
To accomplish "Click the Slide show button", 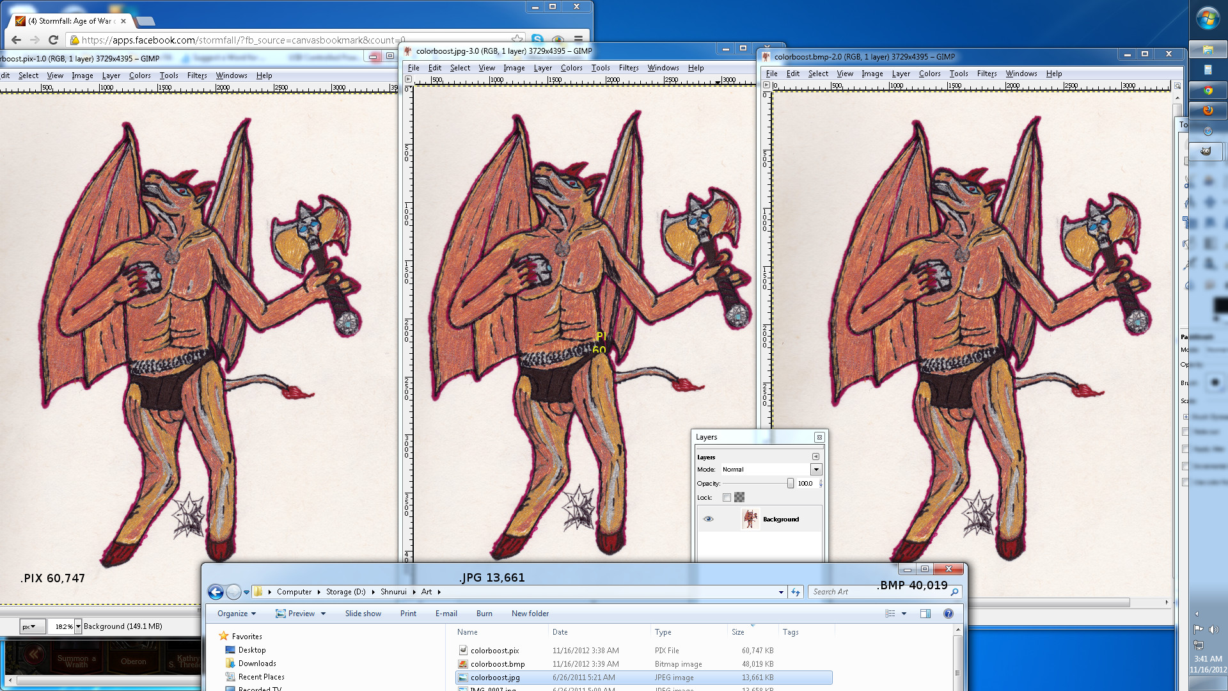I will coord(363,614).
